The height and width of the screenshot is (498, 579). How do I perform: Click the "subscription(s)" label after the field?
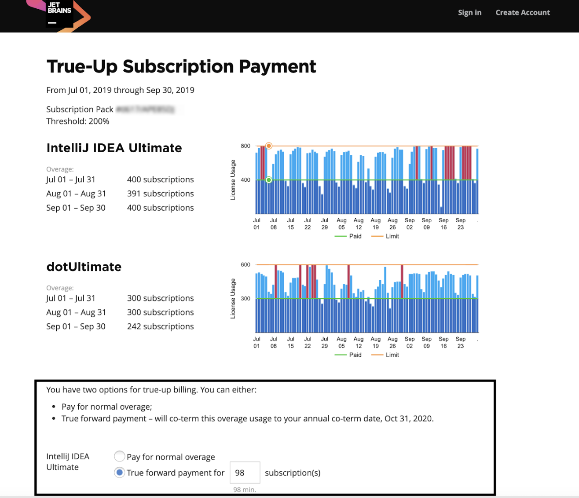coord(293,473)
